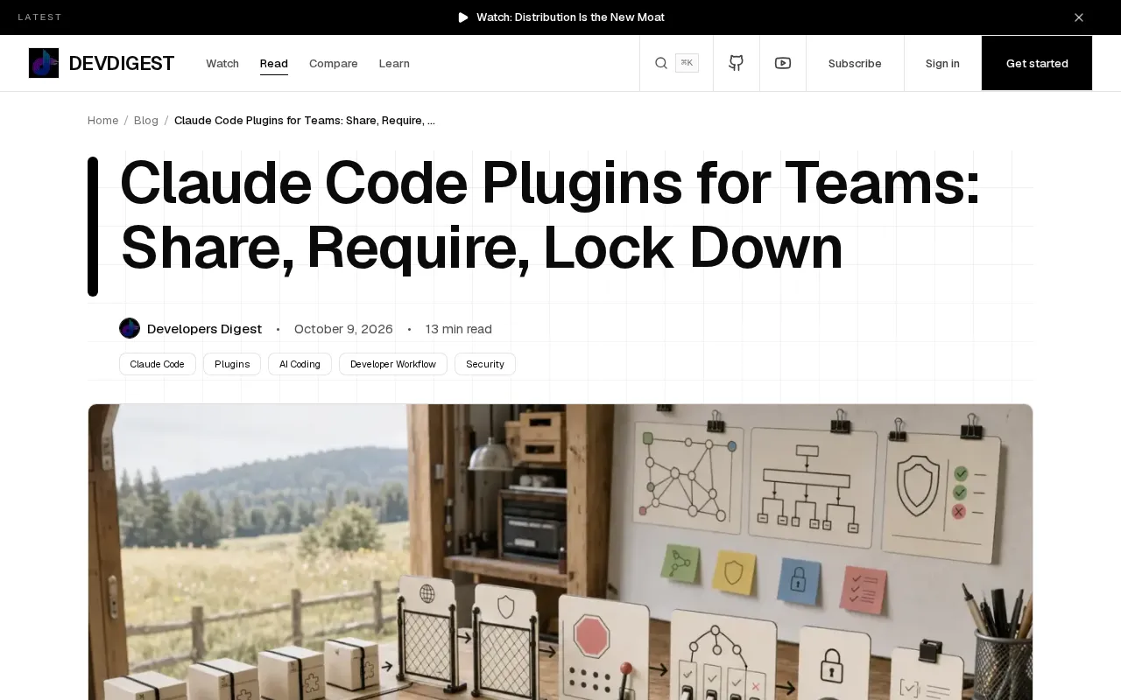Click the article headline text
The width and height of the screenshot is (1121, 700).
tap(550, 215)
